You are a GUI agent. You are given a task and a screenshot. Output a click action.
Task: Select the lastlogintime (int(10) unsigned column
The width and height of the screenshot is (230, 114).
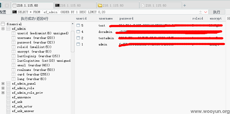[44, 61]
